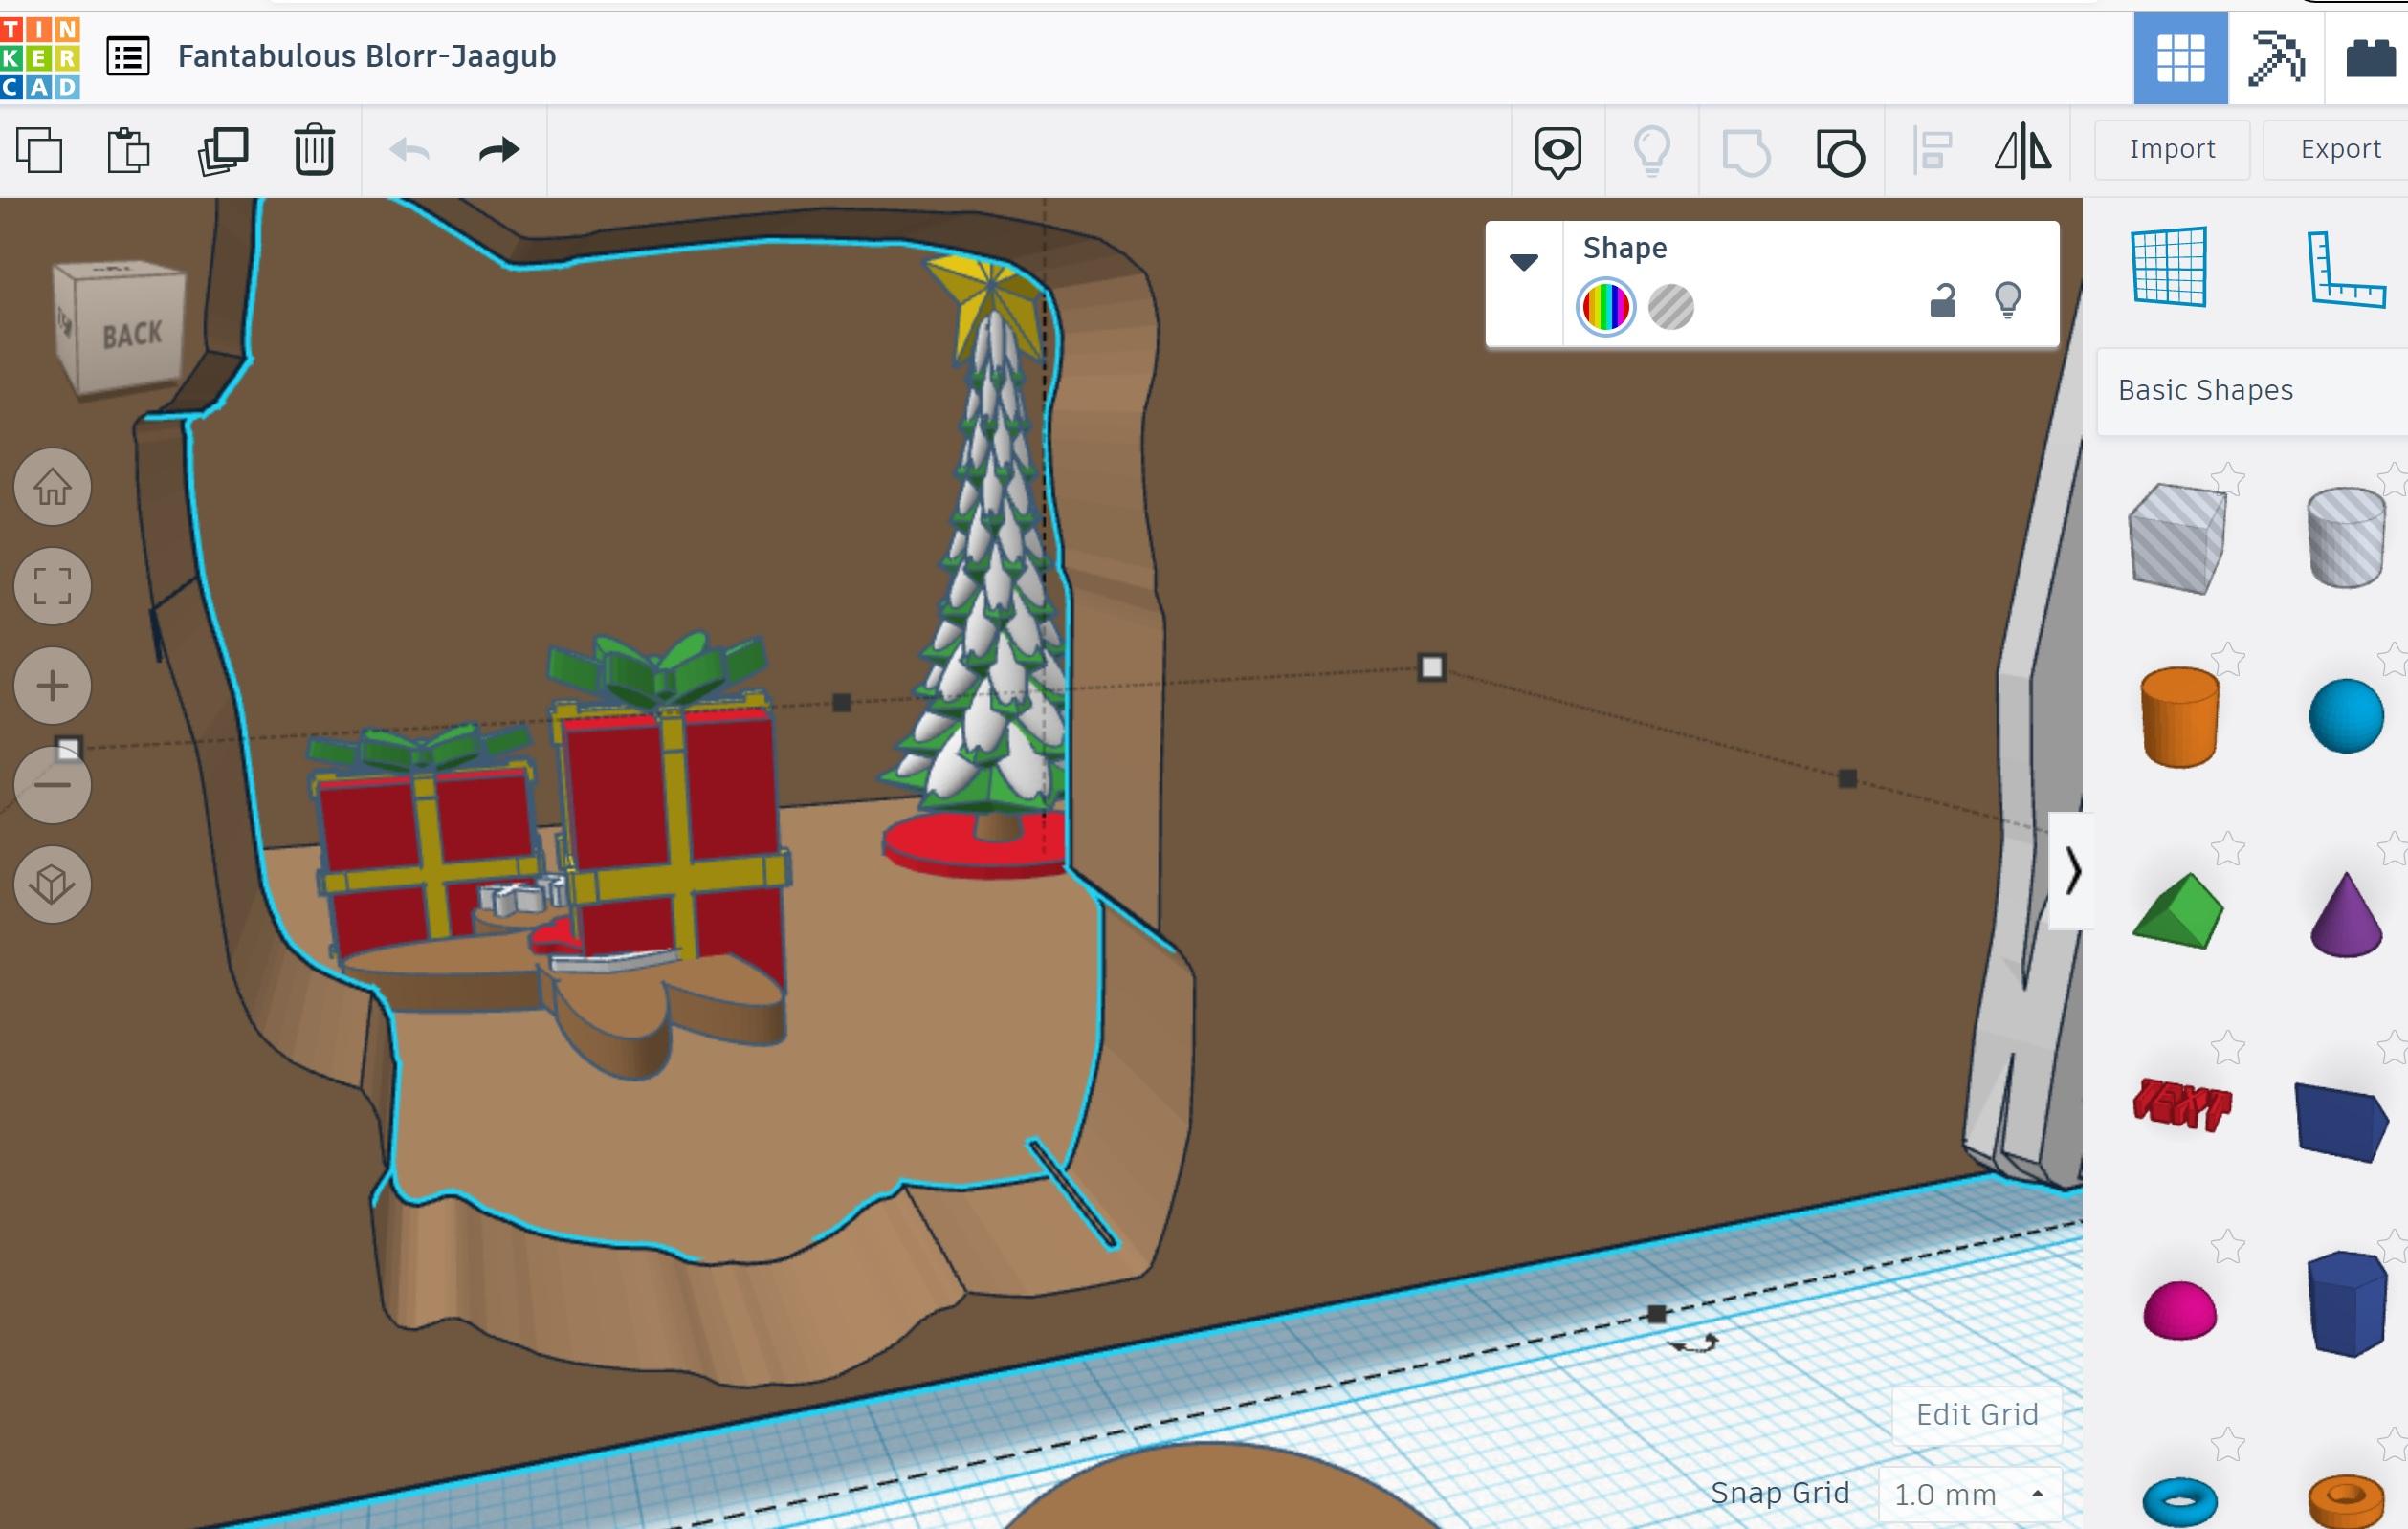Toggle Show All lightbulb in toolbar
The image size is (2408, 1529).
click(x=1651, y=151)
